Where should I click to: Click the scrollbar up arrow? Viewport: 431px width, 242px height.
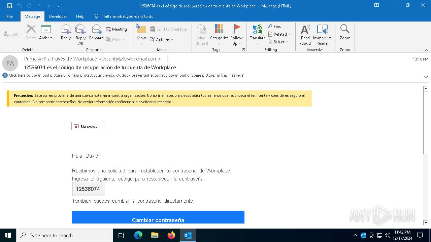426,88
